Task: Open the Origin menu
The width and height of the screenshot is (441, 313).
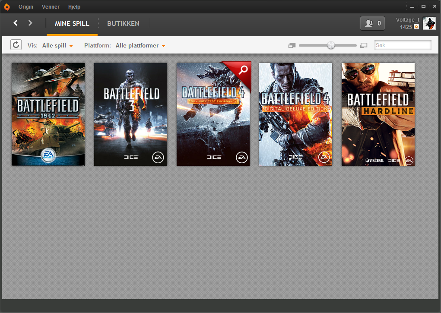Action: point(26,7)
